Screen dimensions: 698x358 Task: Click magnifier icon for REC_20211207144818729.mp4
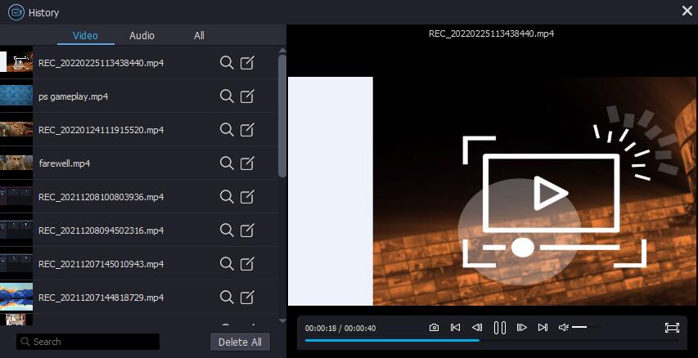[227, 297]
